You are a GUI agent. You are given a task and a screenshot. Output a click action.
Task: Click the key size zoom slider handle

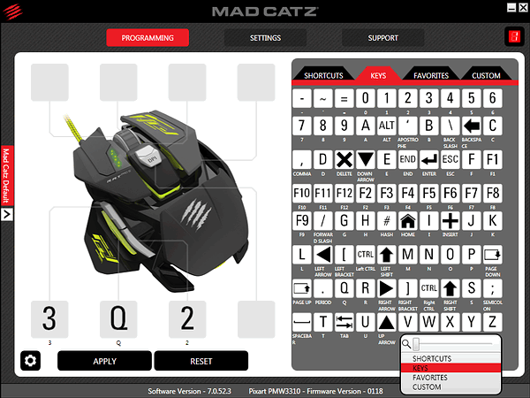click(416, 344)
